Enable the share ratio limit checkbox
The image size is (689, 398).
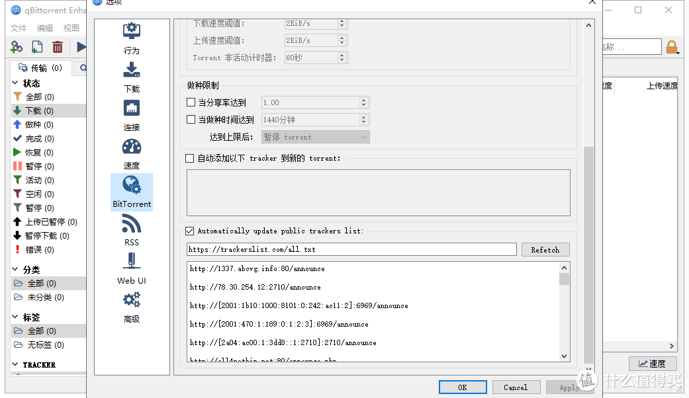[191, 102]
